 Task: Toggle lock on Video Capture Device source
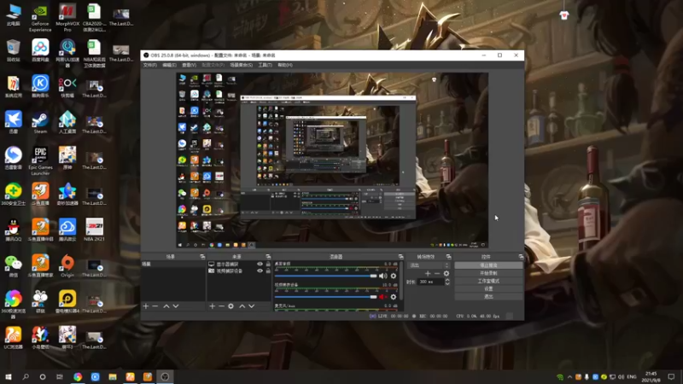[x=268, y=271]
